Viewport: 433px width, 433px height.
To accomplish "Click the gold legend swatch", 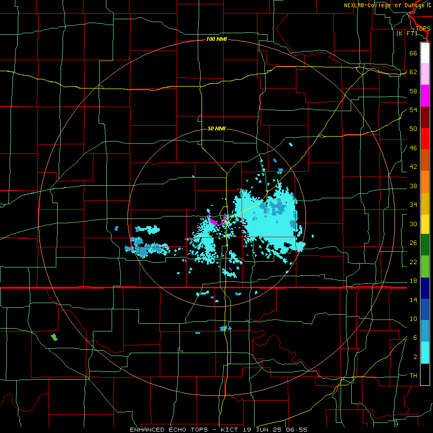I will [425, 204].
